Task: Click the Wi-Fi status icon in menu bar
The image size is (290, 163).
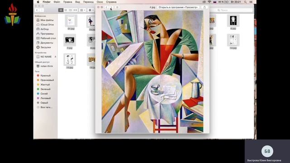Action: [x=209, y=2]
